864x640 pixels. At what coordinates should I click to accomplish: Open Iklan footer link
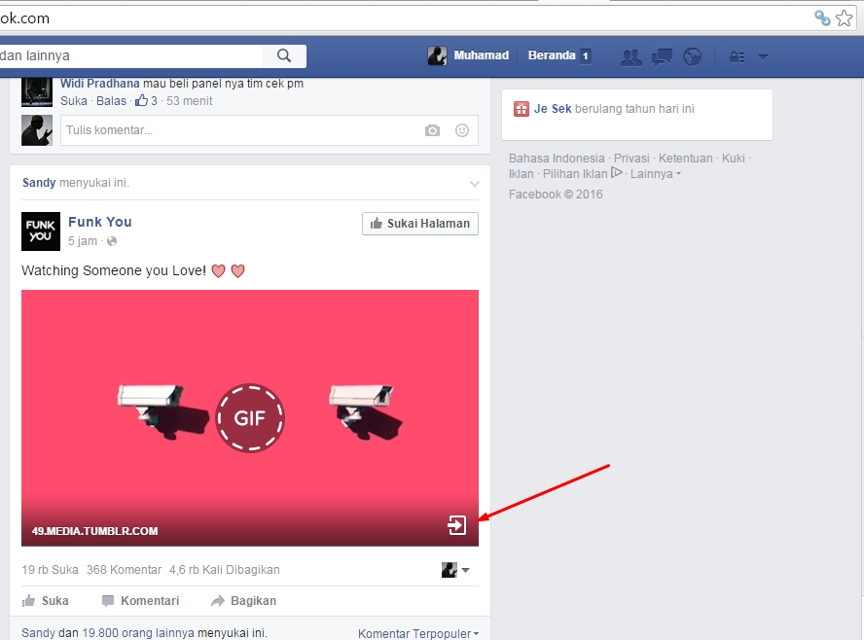tap(522, 174)
